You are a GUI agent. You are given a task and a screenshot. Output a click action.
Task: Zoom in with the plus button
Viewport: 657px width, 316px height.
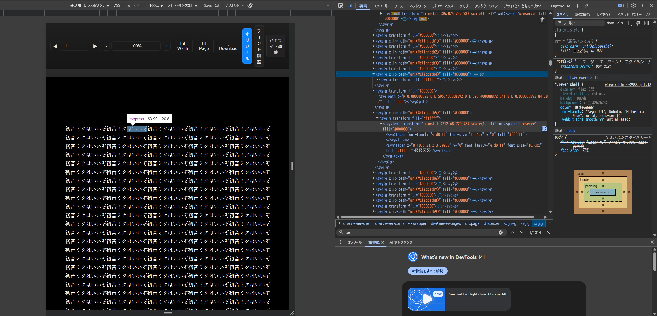(x=167, y=46)
